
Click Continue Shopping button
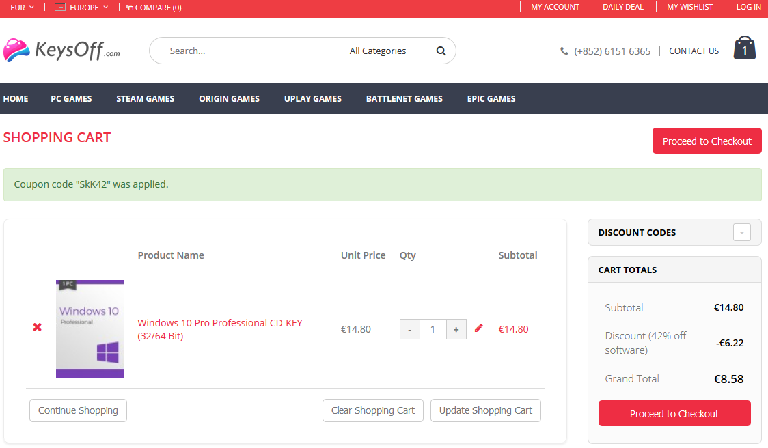point(79,410)
